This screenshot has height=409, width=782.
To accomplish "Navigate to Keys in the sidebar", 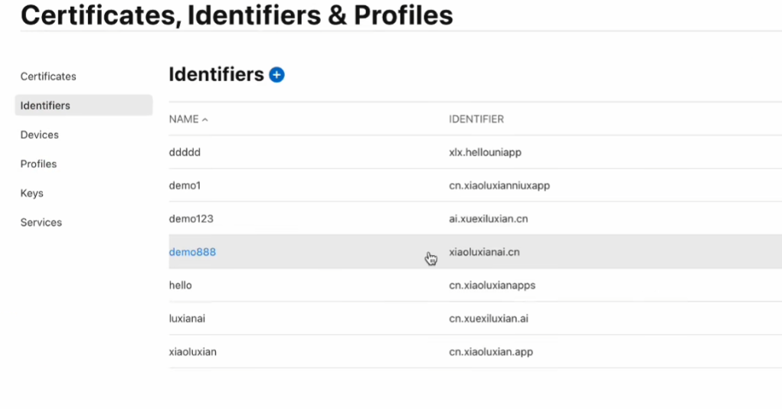I will (32, 193).
